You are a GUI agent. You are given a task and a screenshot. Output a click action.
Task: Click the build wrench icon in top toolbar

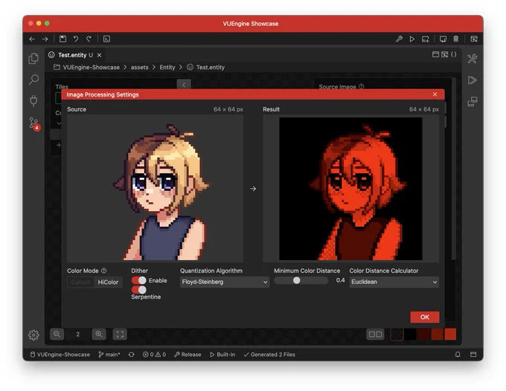tap(399, 39)
